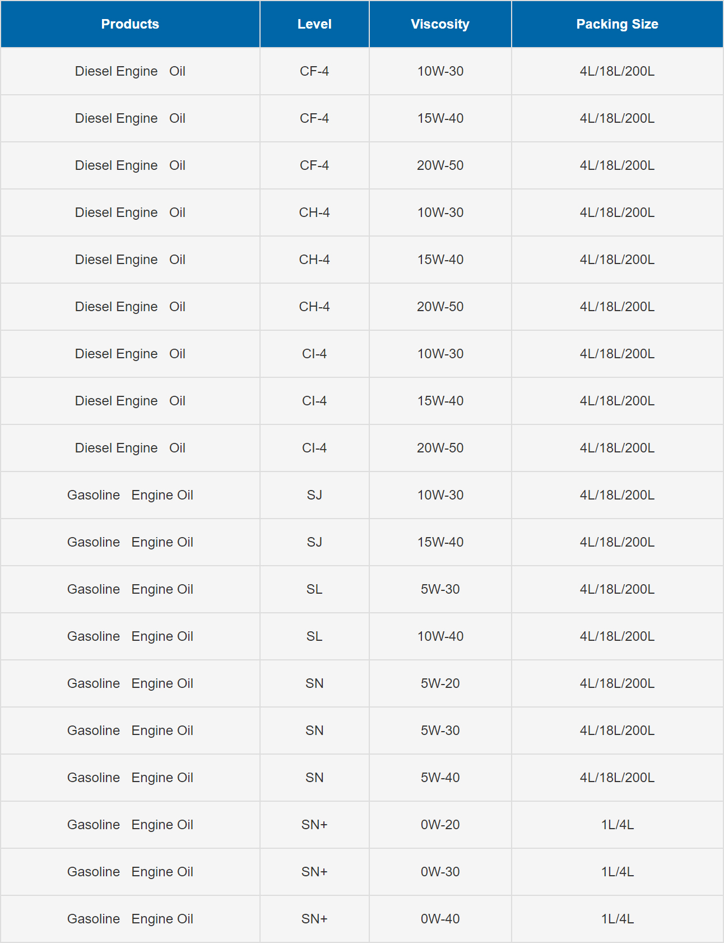The image size is (724, 943).
Task: Click the last SN+ level cell
Action: click(314, 919)
